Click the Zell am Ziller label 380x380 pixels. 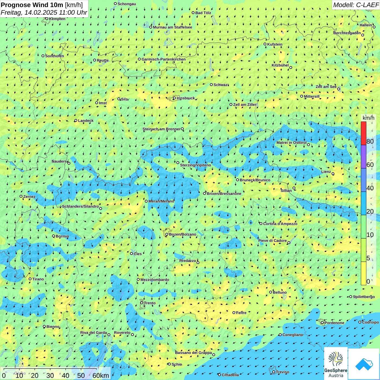245,104
